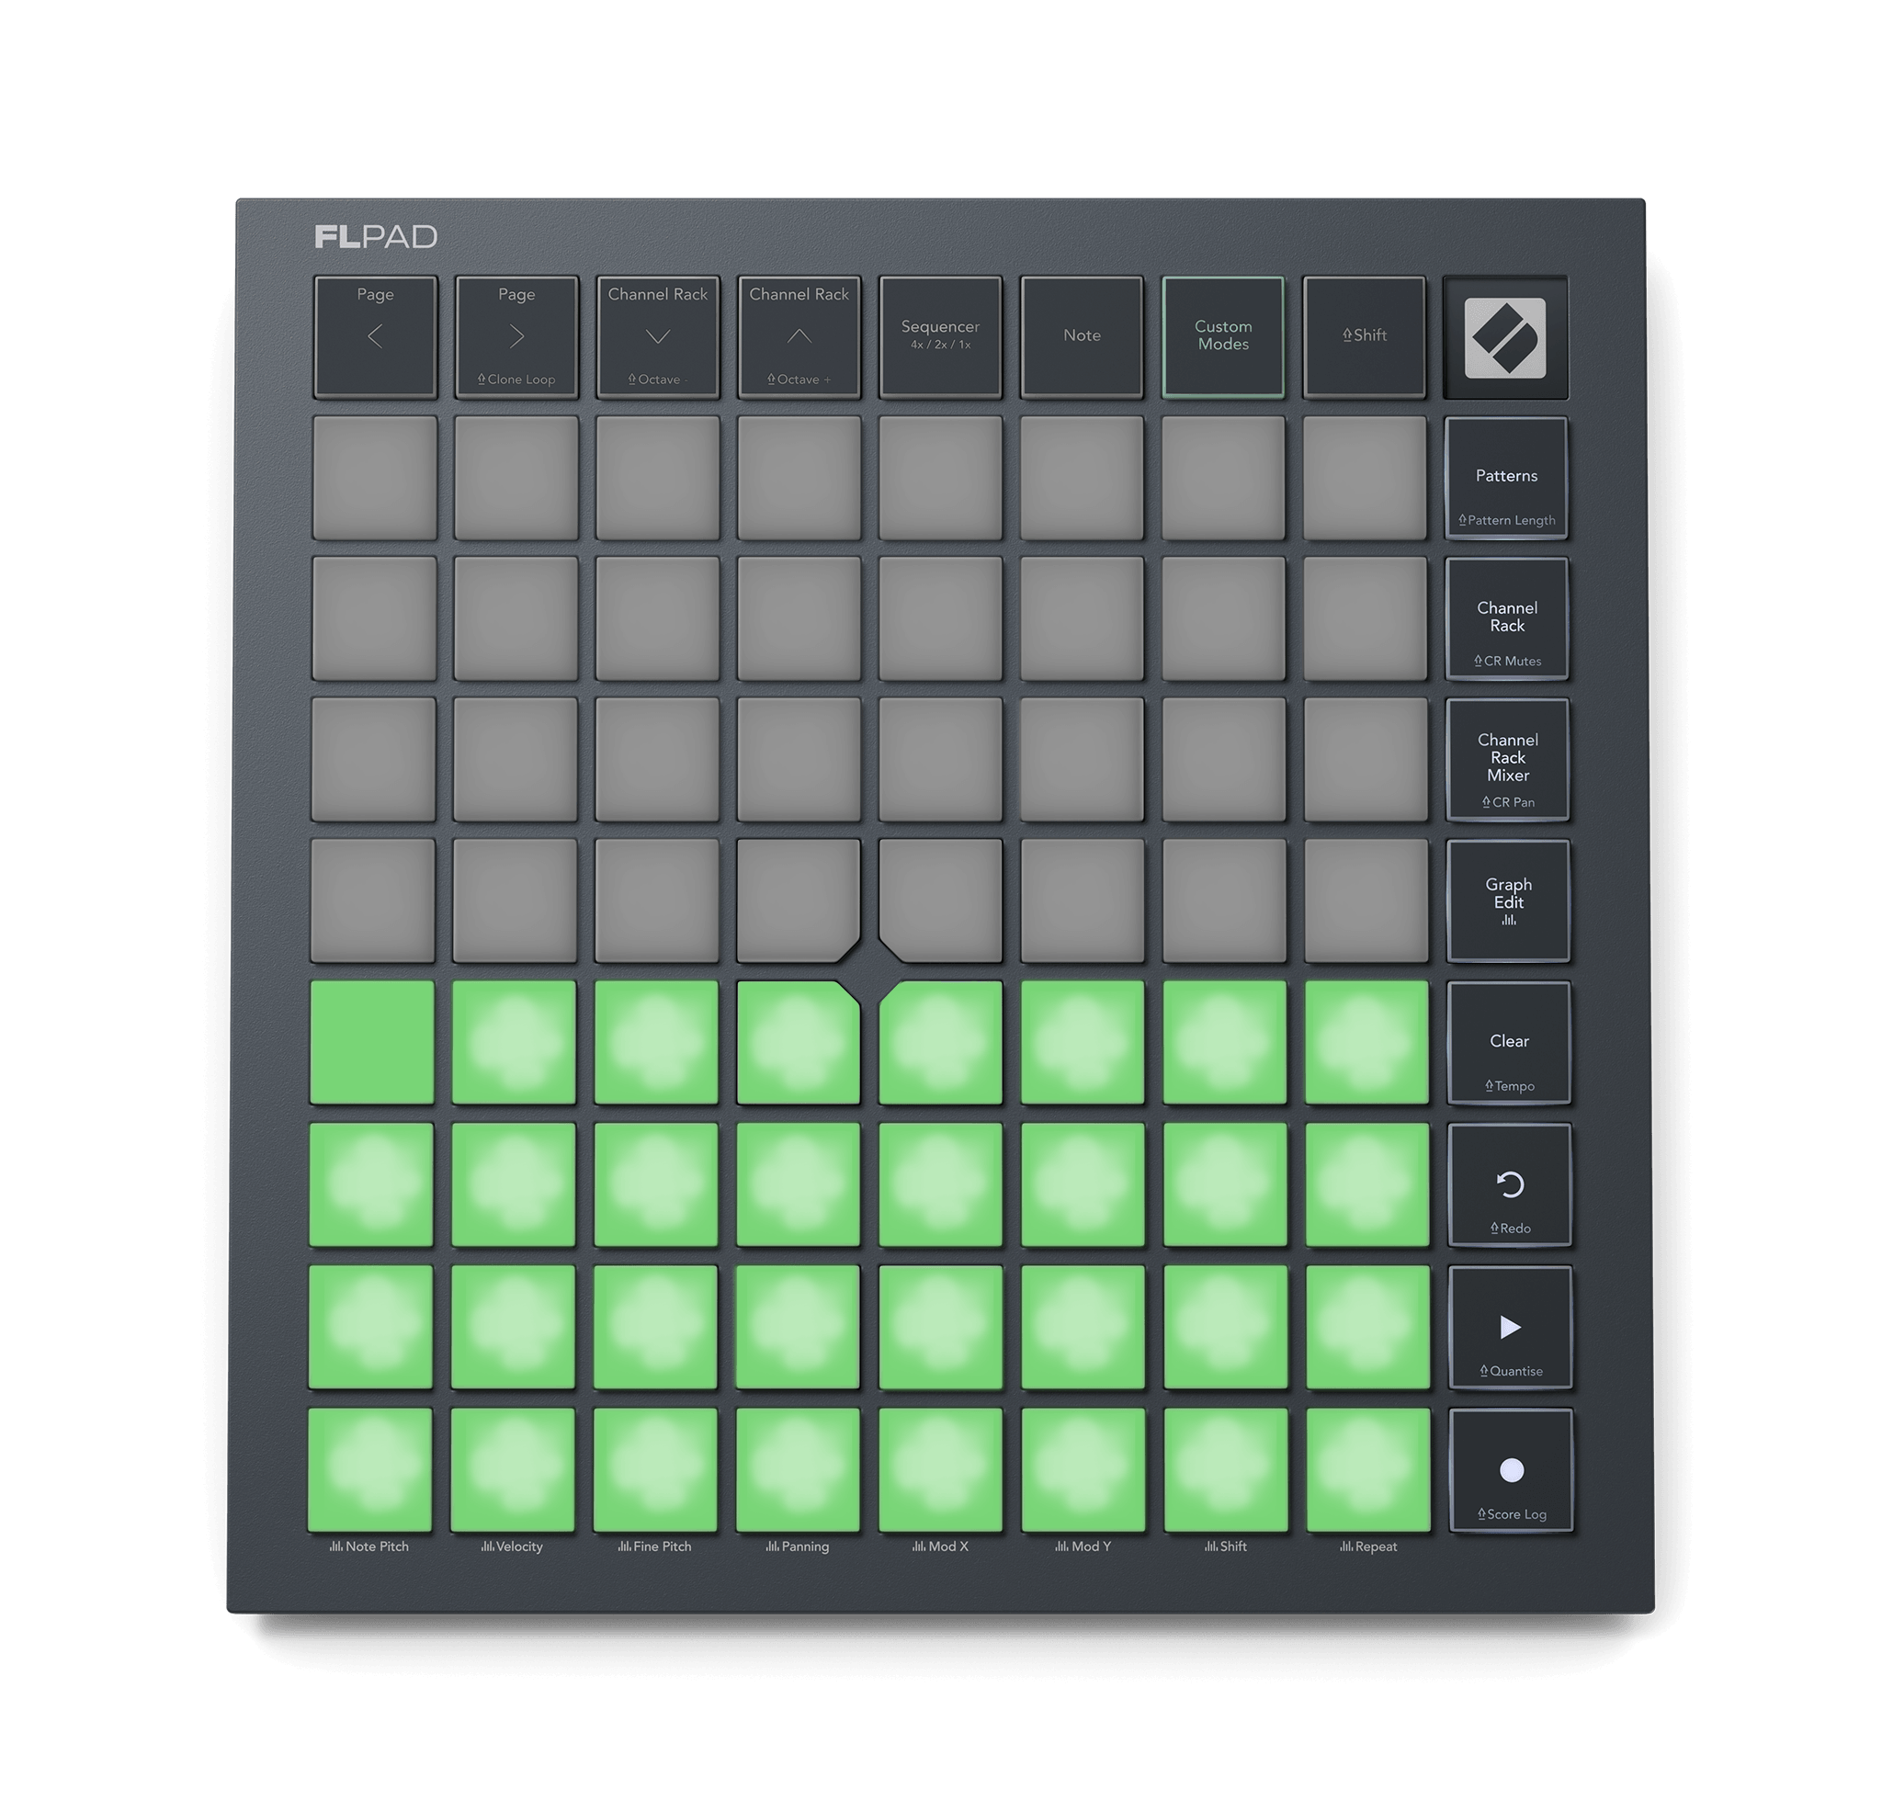The width and height of the screenshot is (1882, 1812).
Task: Click the Mod X label
Action: [x=940, y=1546]
